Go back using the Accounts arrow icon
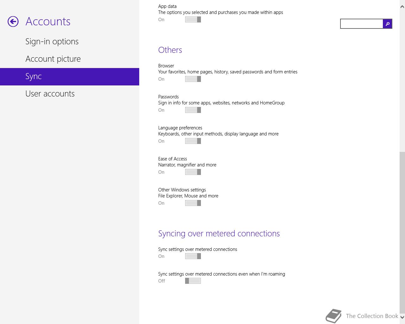The image size is (405, 324). pos(13,22)
